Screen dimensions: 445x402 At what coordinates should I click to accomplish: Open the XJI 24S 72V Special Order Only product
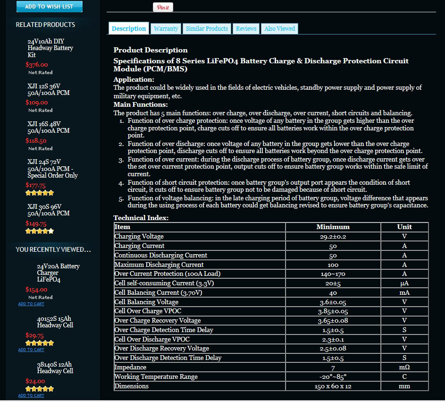pos(52,169)
